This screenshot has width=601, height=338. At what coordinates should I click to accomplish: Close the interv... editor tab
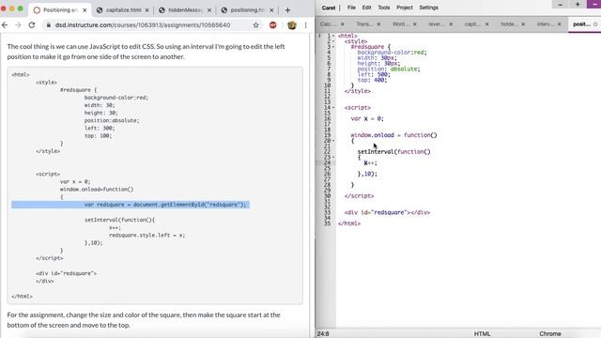pos(560,24)
